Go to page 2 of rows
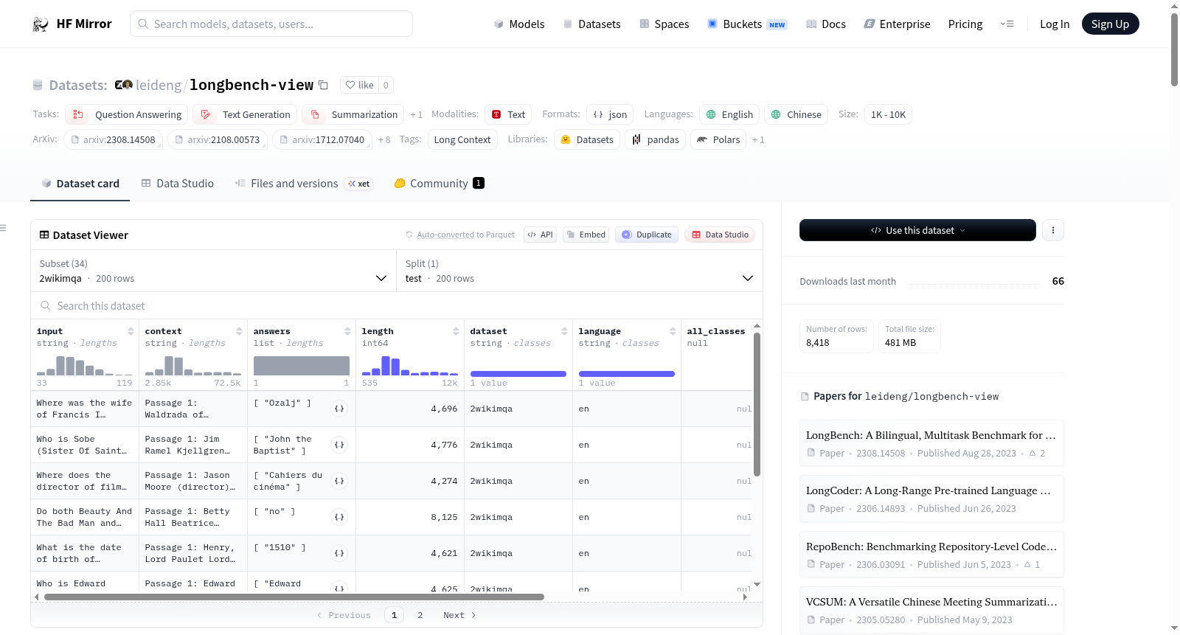Viewport: 1180px width, 635px height. (420, 615)
